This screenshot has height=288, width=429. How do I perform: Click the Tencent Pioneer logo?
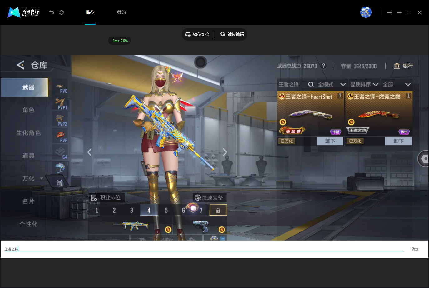click(23, 12)
